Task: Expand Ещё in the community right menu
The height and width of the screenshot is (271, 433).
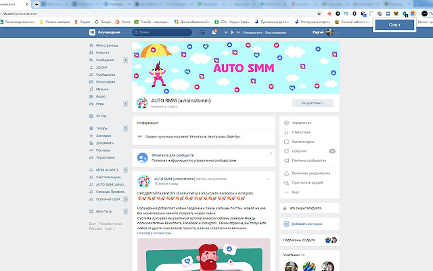Action: click(296, 192)
